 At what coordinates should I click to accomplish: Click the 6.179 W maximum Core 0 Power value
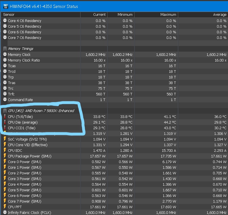(x=169, y=162)
